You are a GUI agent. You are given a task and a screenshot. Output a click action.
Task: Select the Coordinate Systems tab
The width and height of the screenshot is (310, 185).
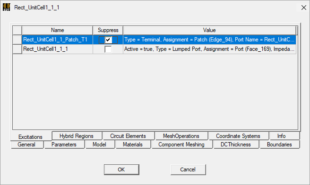coord(238,136)
